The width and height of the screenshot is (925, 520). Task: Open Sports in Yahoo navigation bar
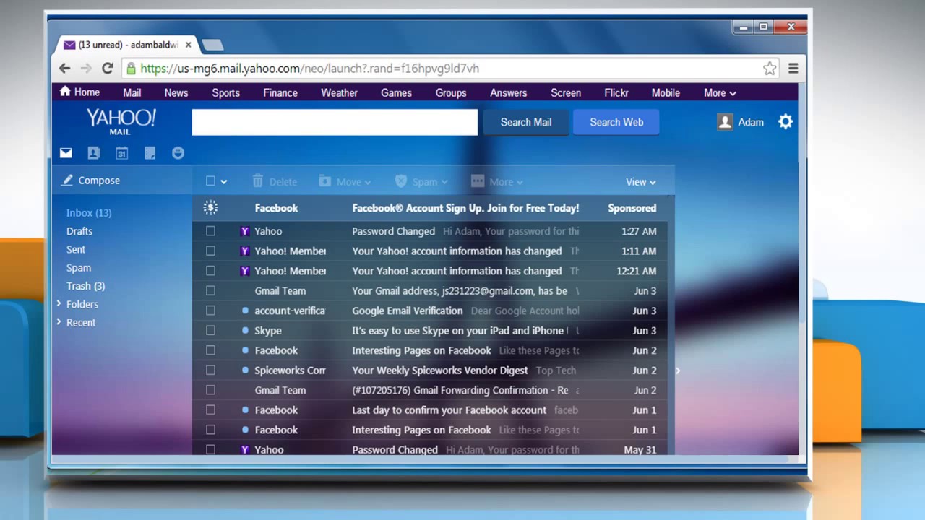click(225, 92)
